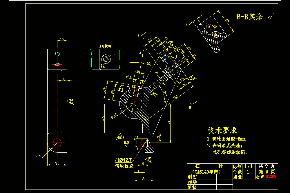This screenshot has height=193, width=290.
Task: Click the 'R10' fillet annotation
Action: (x=155, y=95)
